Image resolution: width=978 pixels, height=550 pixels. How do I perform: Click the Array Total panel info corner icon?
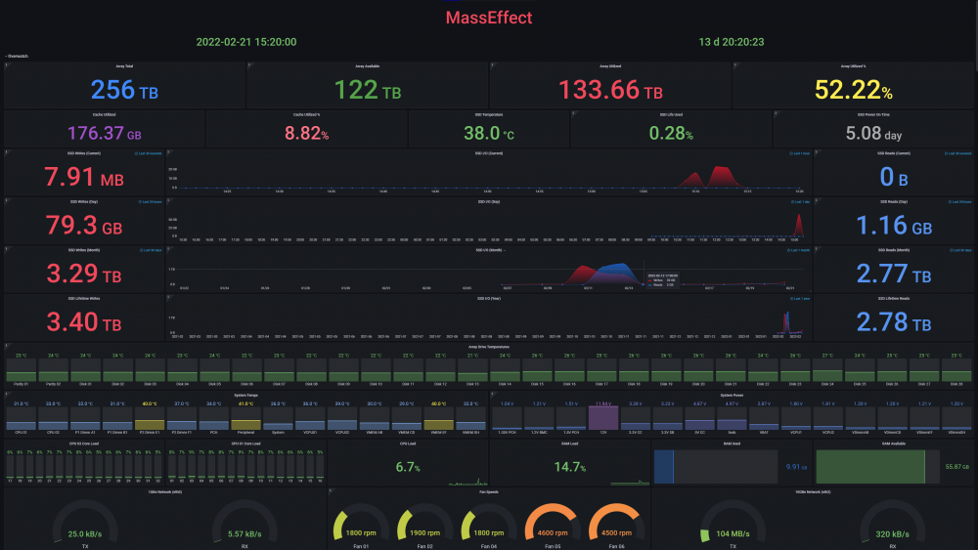pos(7,64)
